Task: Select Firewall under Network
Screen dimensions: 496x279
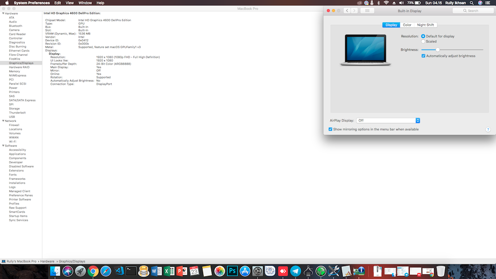Action: point(14,125)
